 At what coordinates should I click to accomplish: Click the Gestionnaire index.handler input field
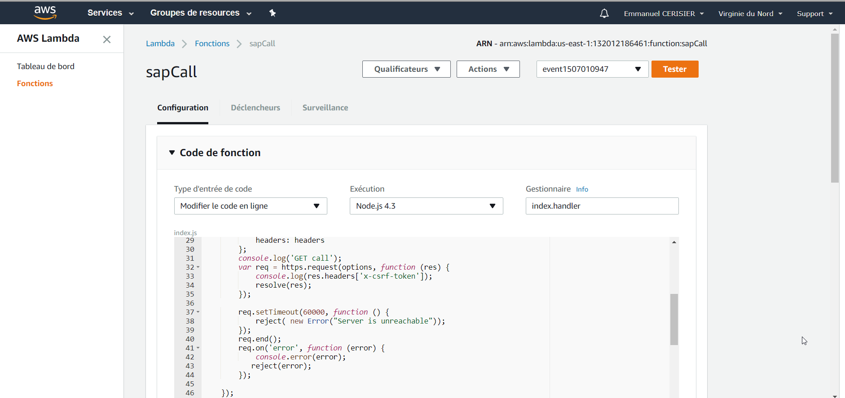(602, 206)
